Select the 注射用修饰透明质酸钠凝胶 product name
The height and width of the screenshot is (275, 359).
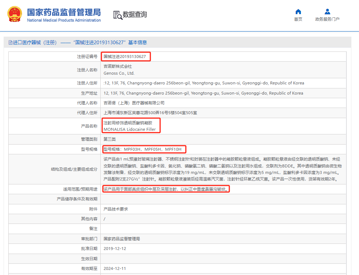coord(128,123)
